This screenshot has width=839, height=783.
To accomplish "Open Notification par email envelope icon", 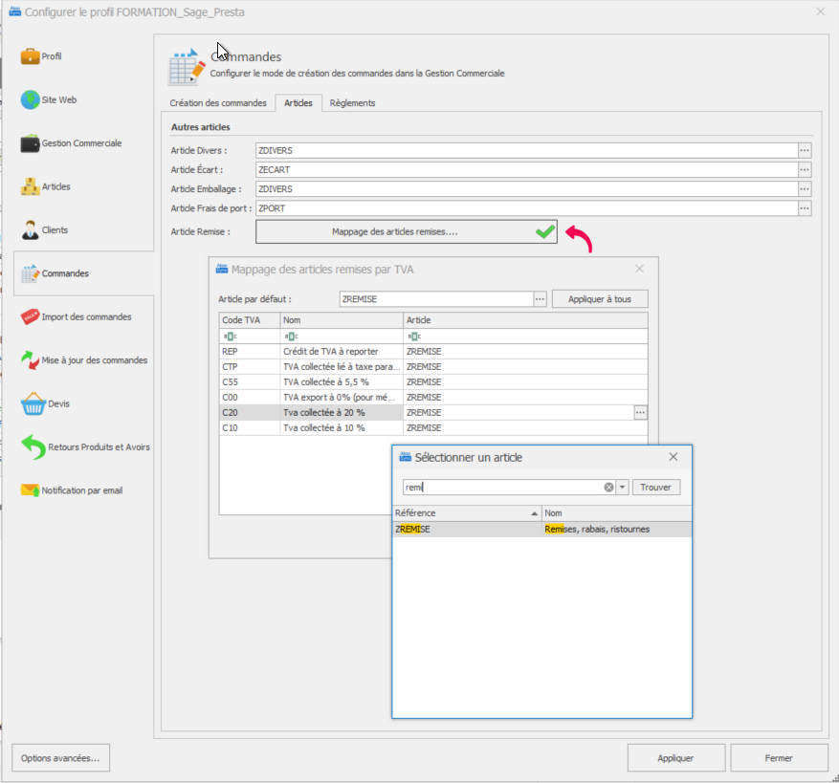I will (x=30, y=490).
